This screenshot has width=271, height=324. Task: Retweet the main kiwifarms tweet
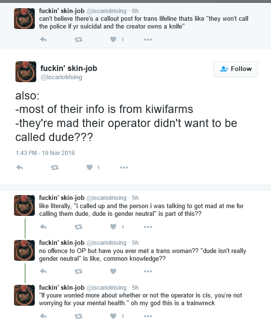click(x=55, y=168)
